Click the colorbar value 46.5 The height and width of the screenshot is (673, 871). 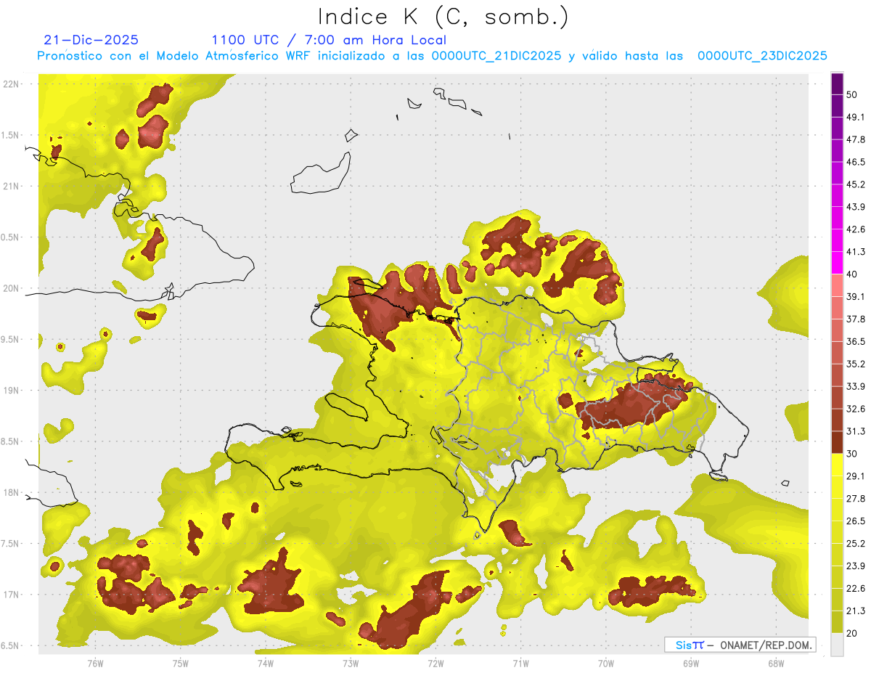coord(856,162)
